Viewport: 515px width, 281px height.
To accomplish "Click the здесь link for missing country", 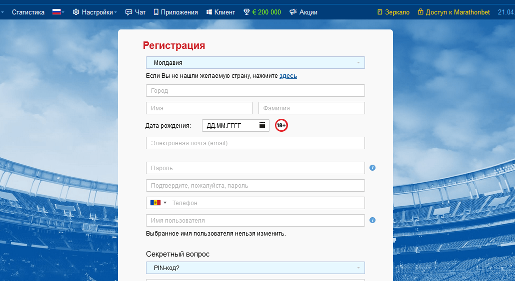I will [x=288, y=76].
